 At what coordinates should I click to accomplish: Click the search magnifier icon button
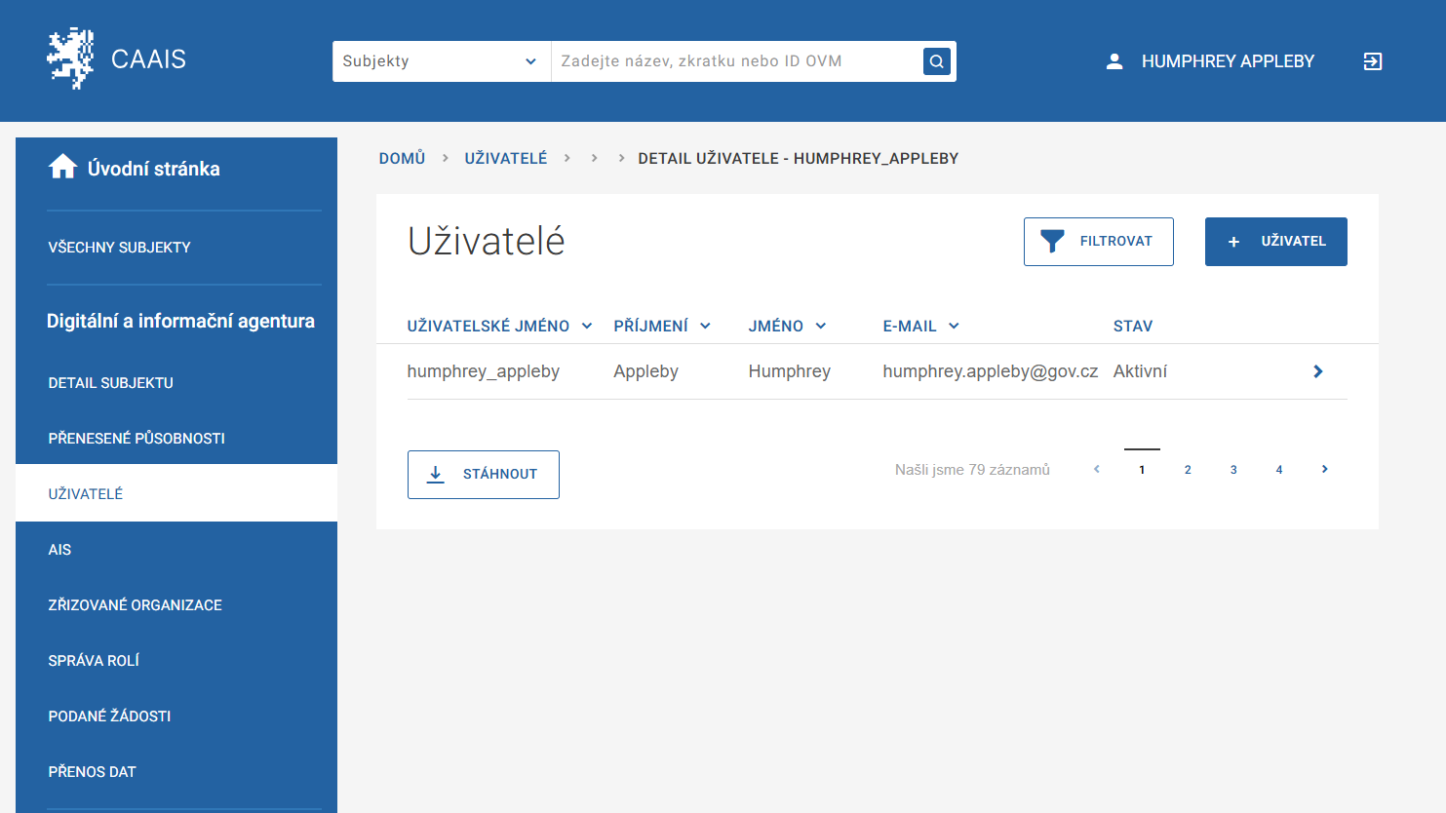click(936, 61)
